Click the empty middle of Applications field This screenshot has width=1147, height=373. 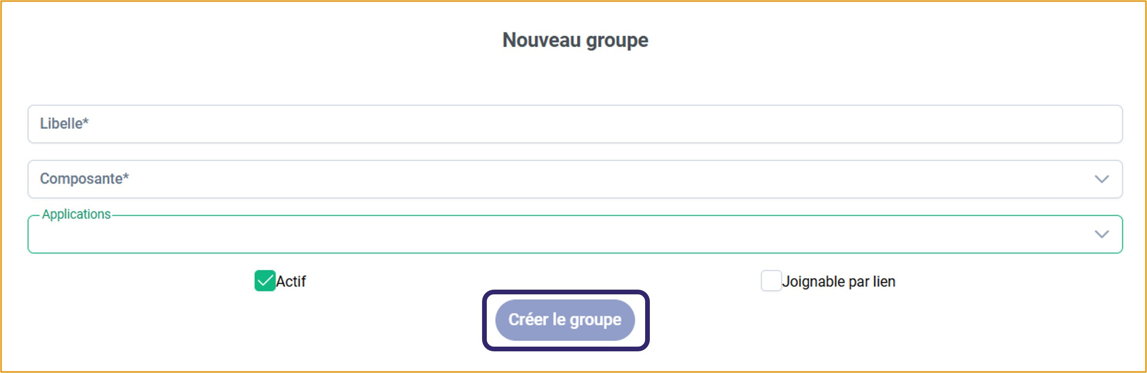point(575,234)
